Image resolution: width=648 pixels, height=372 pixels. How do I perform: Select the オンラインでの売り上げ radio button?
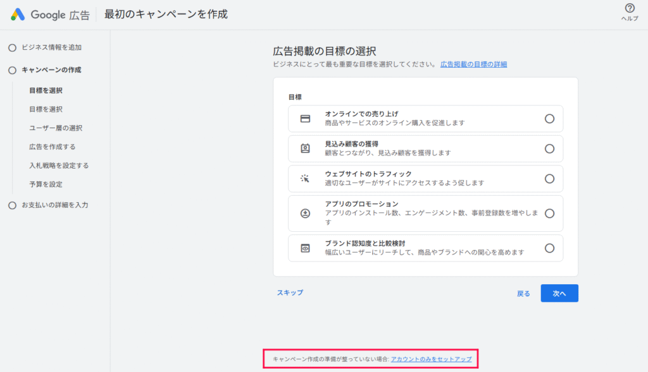pyautogui.click(x=549, y=118)
